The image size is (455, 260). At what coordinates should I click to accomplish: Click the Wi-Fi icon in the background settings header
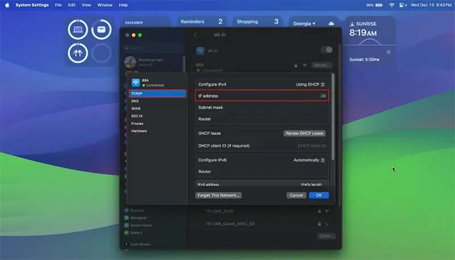point(200,51)
